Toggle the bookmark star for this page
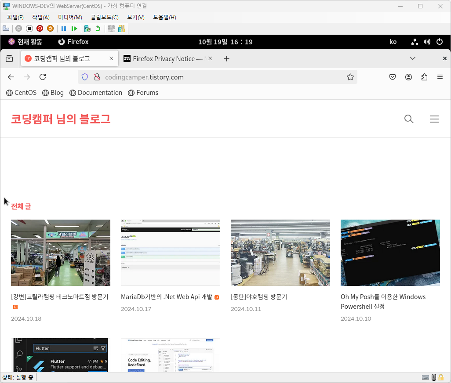The width and height of the screenshot is (451, 383). click(350, 77)
